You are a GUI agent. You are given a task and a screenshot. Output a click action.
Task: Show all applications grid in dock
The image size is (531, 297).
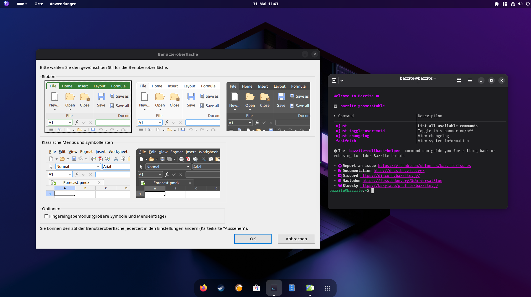pyautogui.click(x=327, y=288)
